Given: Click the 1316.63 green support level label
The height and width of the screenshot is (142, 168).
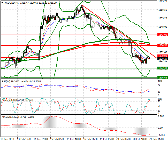Looking at the screenshot, I should point(163,77).
